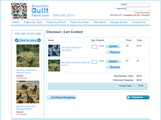Image resolution: width=161 pixels, height=120 pixels.
Task: Update quantity for Benartex Dinosaurs Natural Green
Action: [x=113, y=61]
